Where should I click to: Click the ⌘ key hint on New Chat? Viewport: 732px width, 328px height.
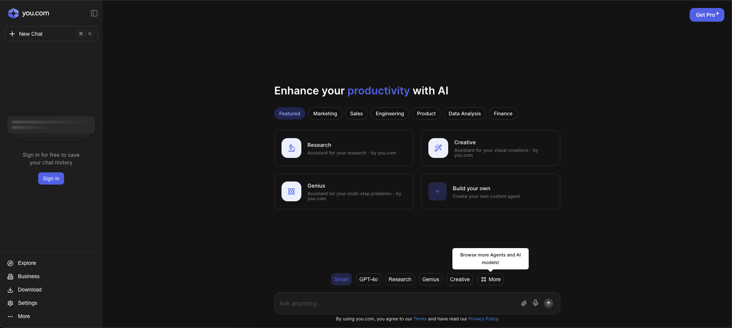pos(81,34)
